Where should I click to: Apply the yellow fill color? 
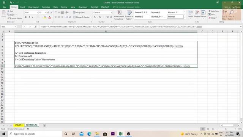(x=45, y=17)
